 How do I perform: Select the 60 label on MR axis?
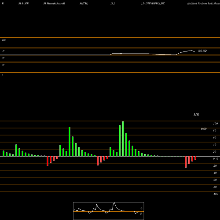point(215,138)
